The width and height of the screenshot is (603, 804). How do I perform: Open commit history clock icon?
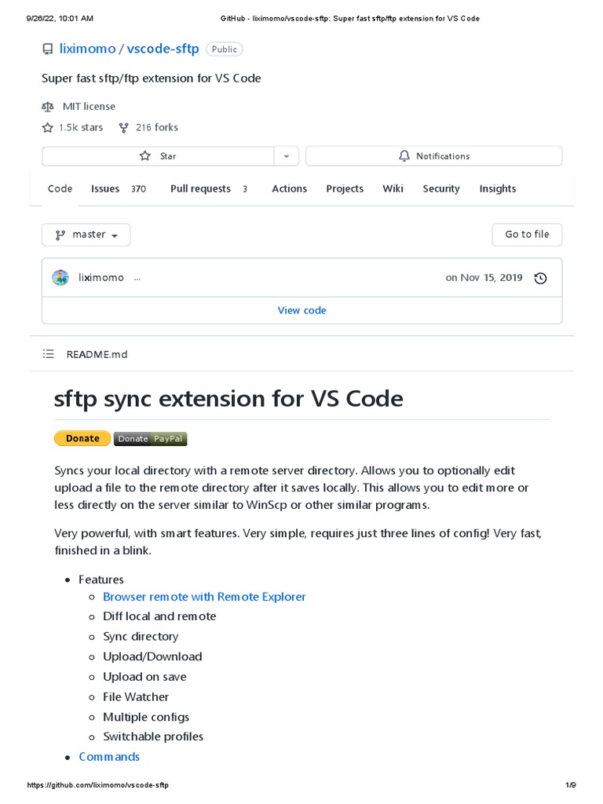[540, 278]
